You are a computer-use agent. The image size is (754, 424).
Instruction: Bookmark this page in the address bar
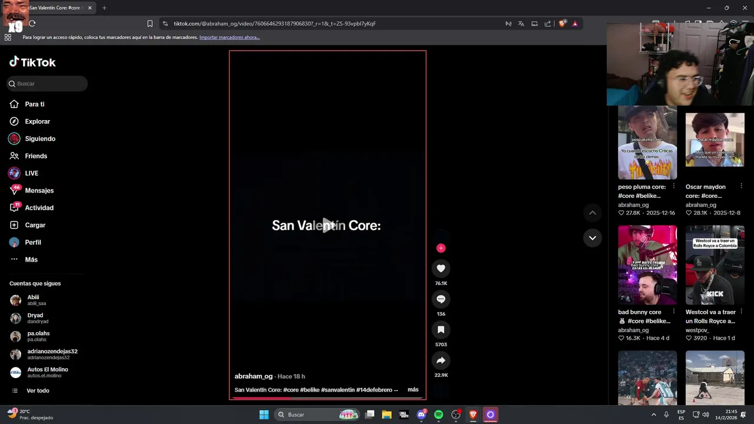tap(150, 24)
